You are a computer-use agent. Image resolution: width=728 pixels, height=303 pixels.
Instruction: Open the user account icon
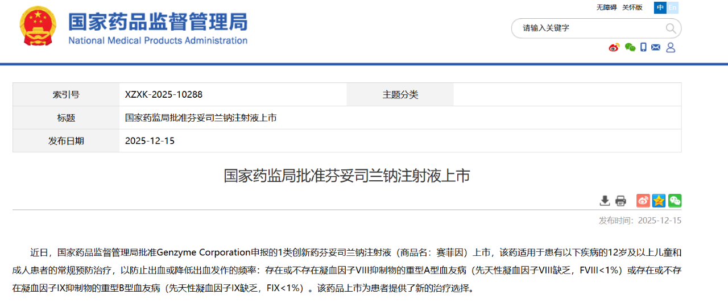671,47
